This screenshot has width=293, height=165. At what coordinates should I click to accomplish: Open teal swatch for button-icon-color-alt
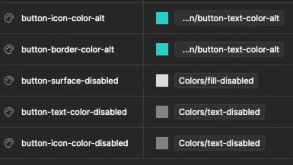(162, 18)
